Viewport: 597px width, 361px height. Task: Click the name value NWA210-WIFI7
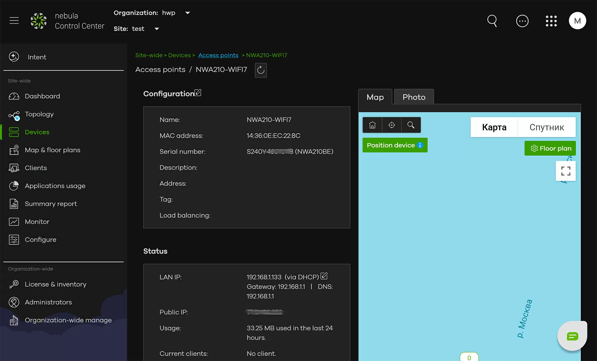coord(269,120)
